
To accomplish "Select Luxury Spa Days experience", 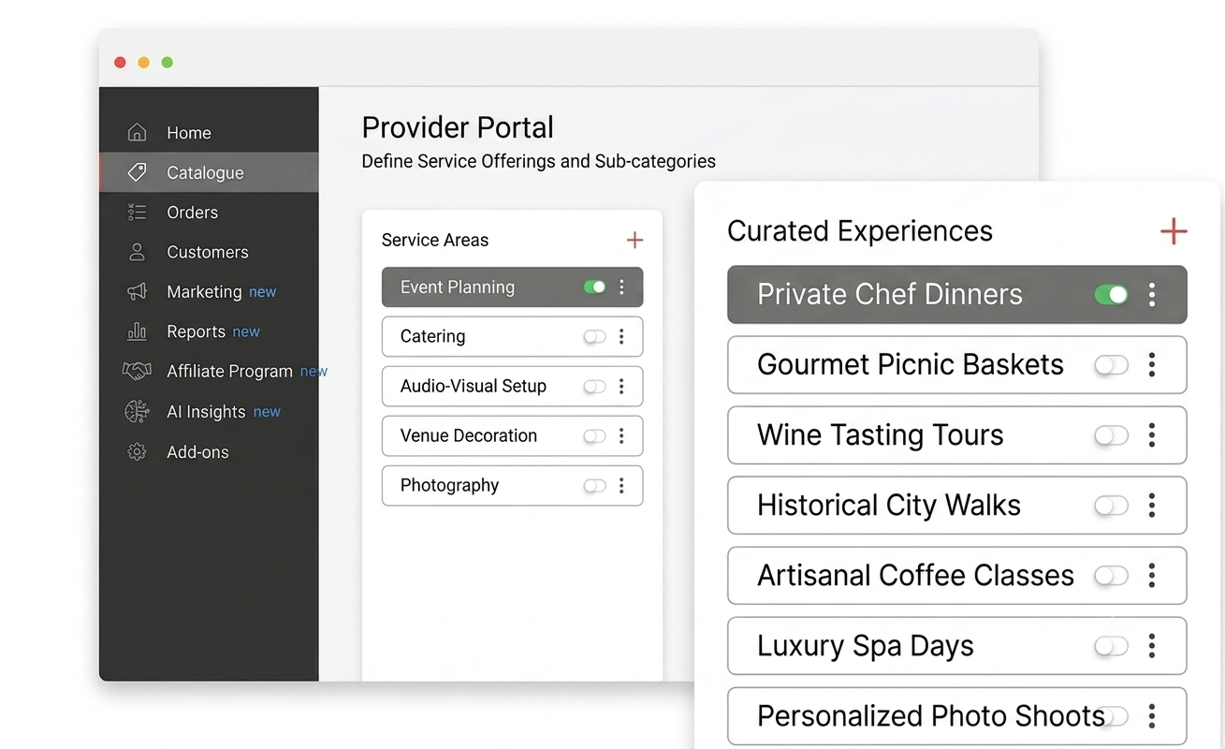I will coord(956,646).
